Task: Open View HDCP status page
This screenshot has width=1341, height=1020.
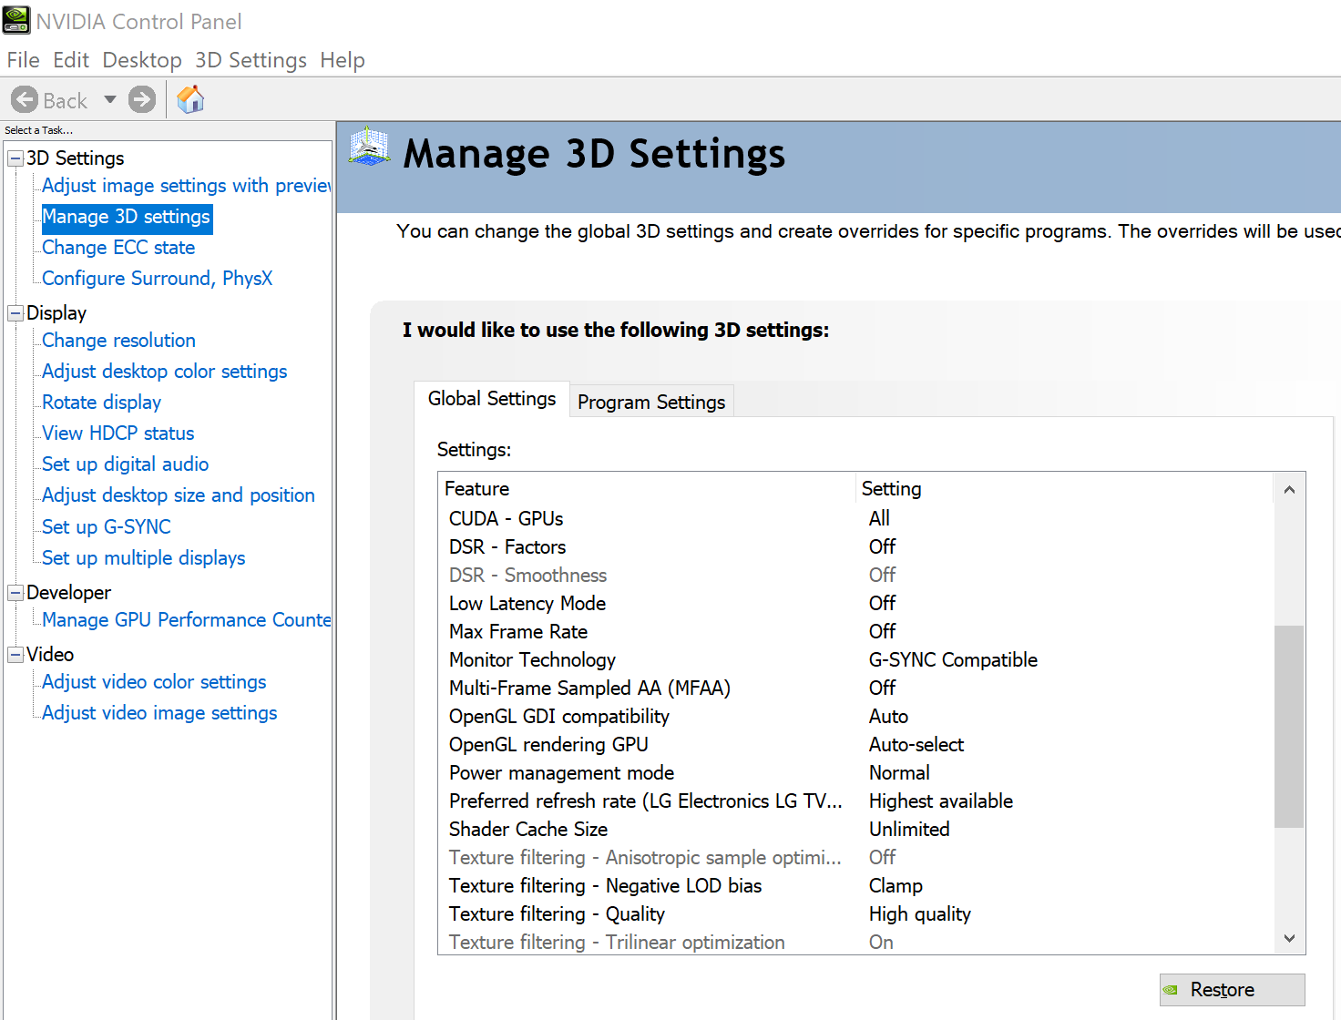Action: [118, 433]
